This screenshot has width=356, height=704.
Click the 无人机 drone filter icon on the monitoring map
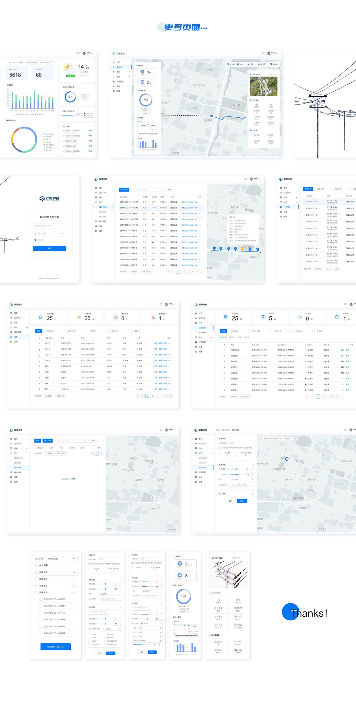coord(228,64)
